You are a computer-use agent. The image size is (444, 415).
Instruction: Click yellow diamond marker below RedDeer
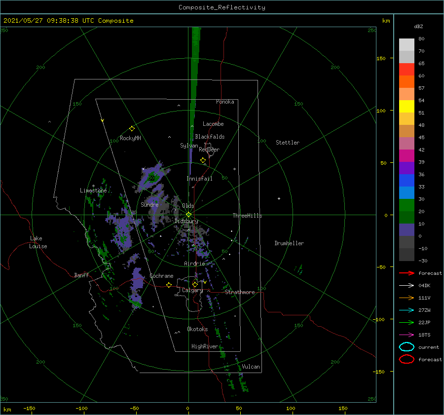click(203, 160)
